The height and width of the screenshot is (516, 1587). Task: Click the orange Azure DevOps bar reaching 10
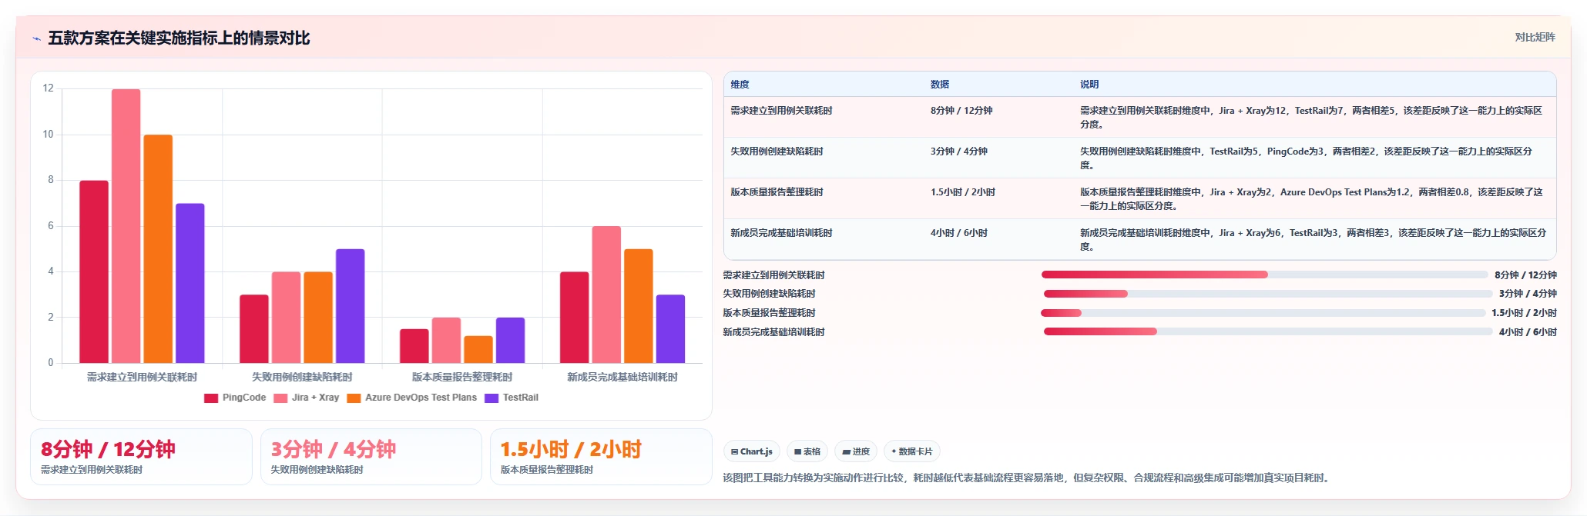coord(158,249)
